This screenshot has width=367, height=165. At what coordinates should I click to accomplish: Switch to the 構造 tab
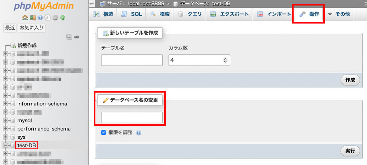[x=103, y=14]
